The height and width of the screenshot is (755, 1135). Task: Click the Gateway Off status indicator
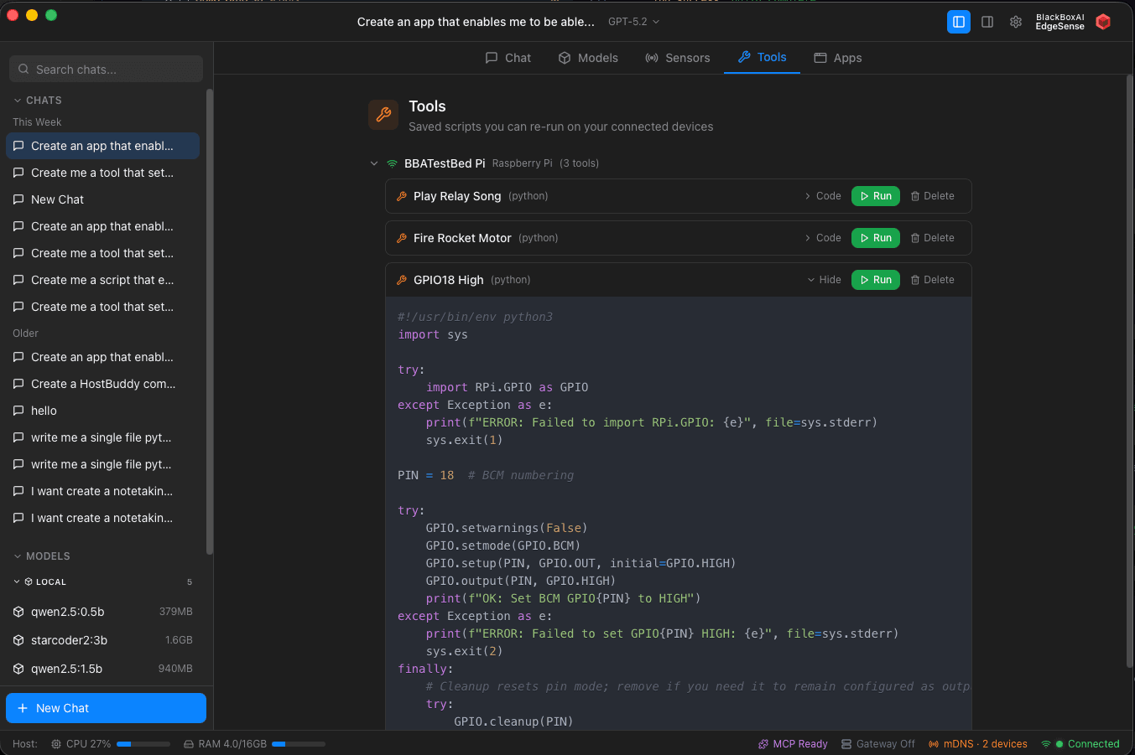click(x=878, y=743)
